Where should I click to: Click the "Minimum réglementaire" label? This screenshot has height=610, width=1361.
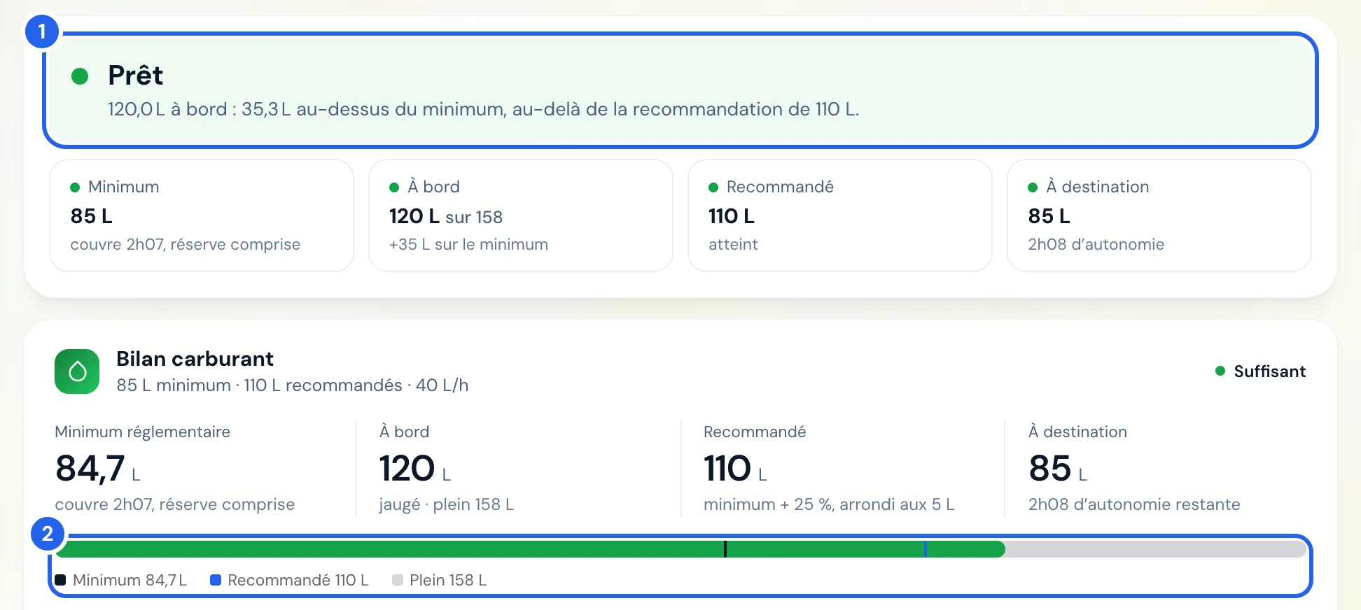(x=142, y=432)
